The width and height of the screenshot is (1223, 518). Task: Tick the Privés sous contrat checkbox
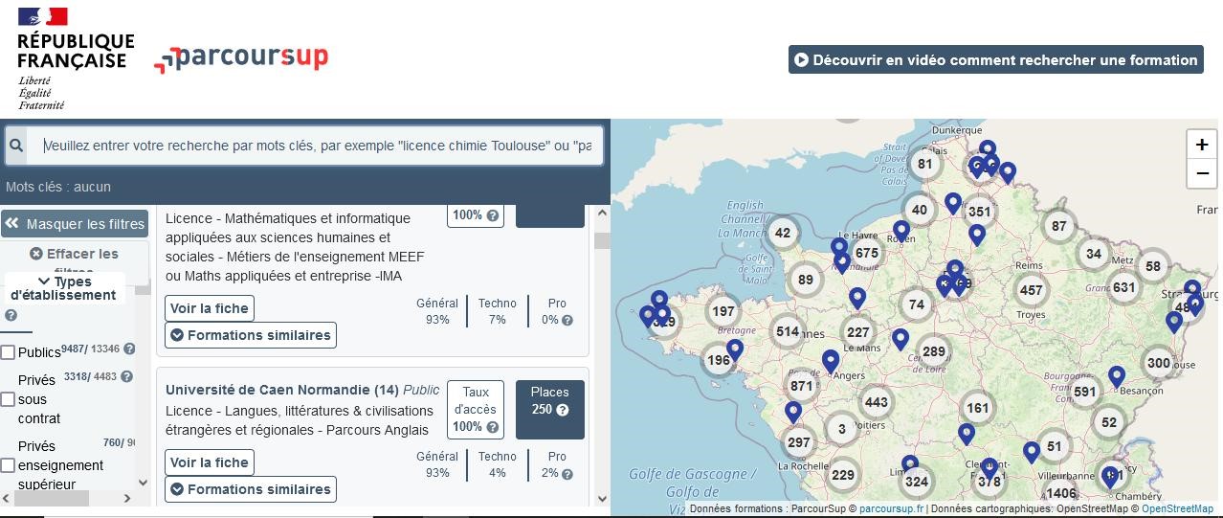[8, 398]
